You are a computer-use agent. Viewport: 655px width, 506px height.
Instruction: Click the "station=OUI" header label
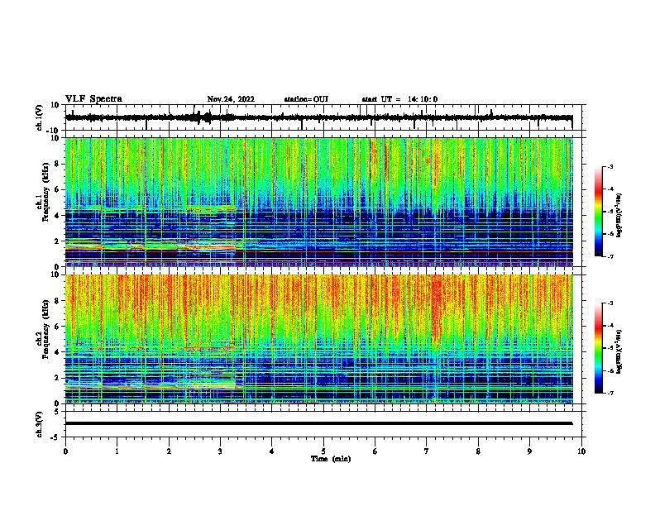[306, 99]
